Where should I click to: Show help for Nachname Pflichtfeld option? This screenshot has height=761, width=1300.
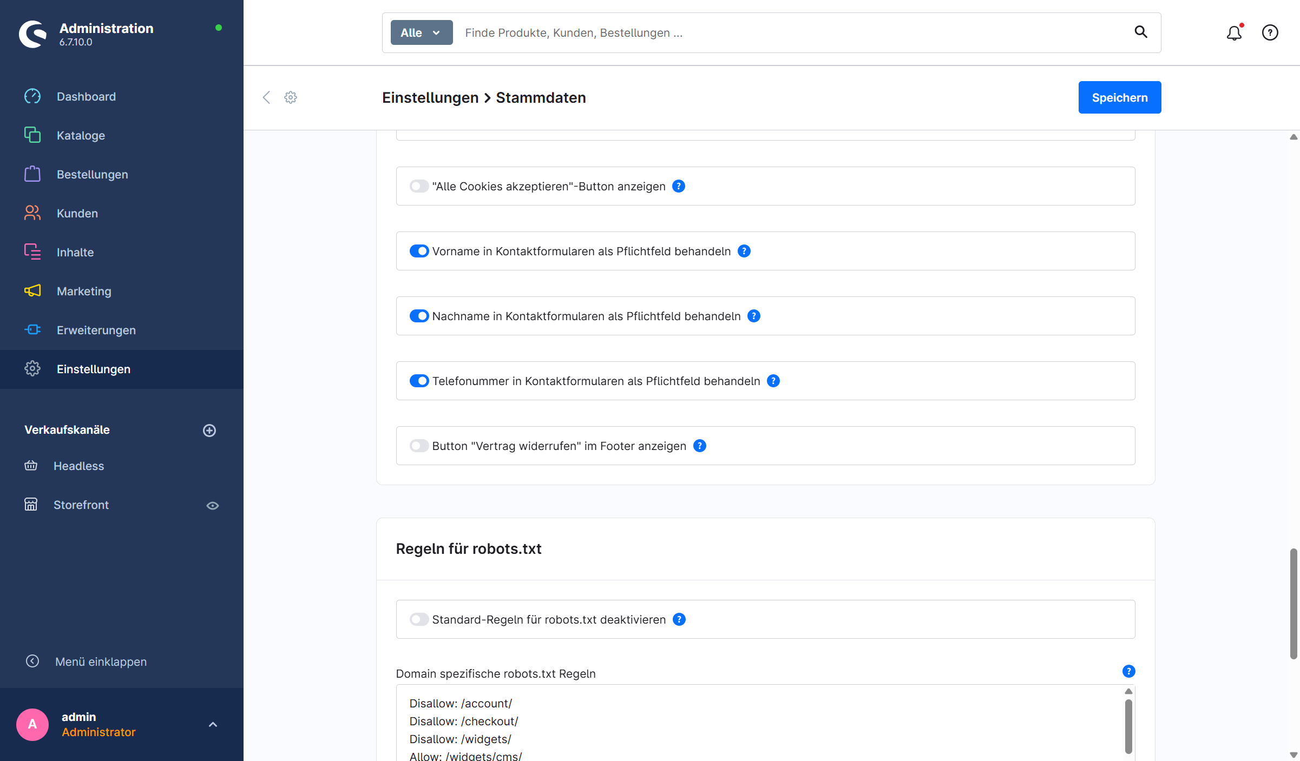pyautogui.click(x=754, y=316)
